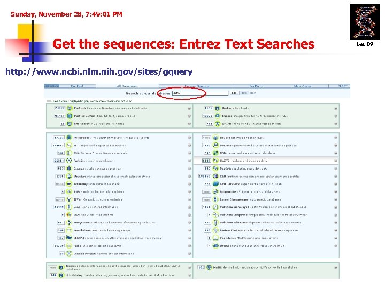Open the Nucleotide database icon
385x288 pixels.
pos(69,138)
